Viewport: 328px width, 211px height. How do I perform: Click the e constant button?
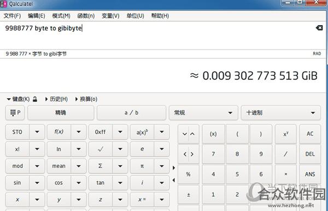[x=142, y=149]
